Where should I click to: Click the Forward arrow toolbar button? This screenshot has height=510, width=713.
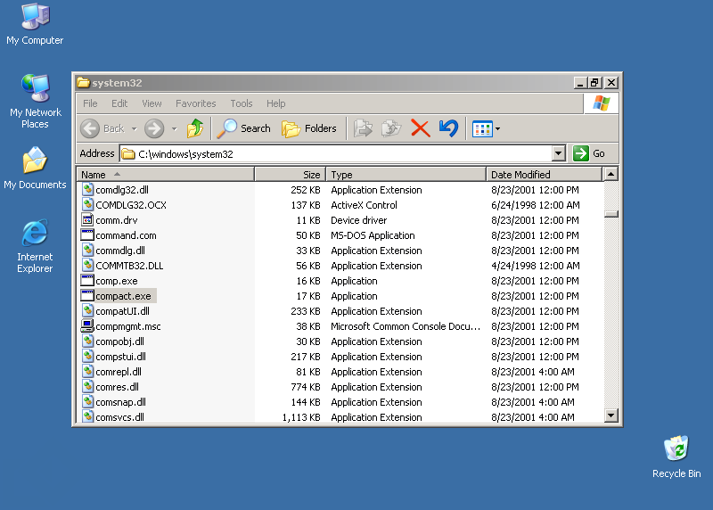tap(154, 128)
